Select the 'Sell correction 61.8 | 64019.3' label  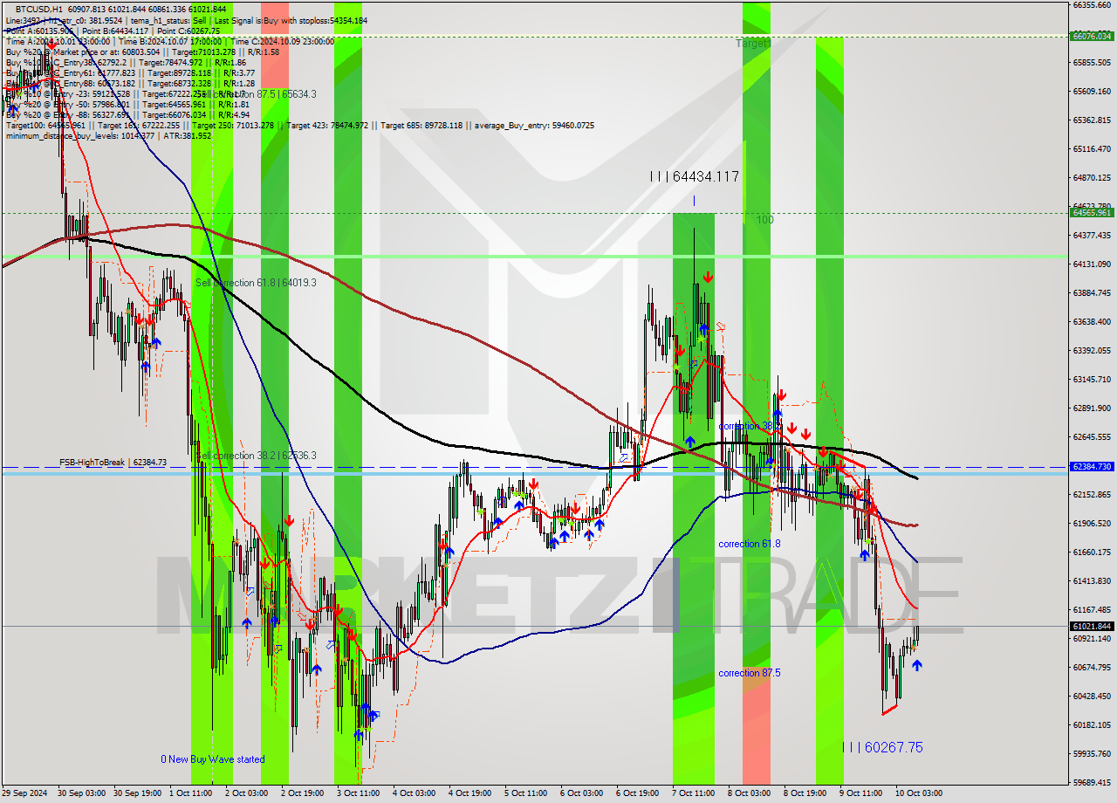256,283
